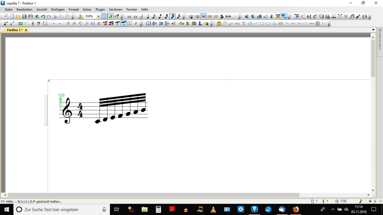The image size is (383, 215).
Task: Toggle the highlighted A text-under-line button
Action: click(124, 23)
